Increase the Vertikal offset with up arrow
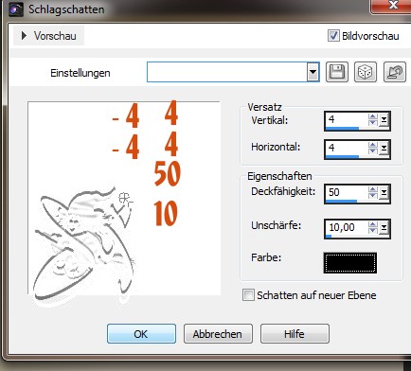Image resolution: width=411 pixels, height=371 pixels. [373, 116]
